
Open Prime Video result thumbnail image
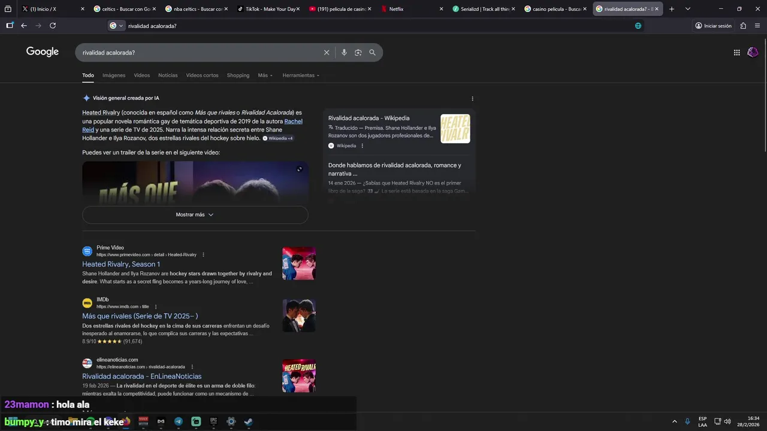click(x=299, y=263)
